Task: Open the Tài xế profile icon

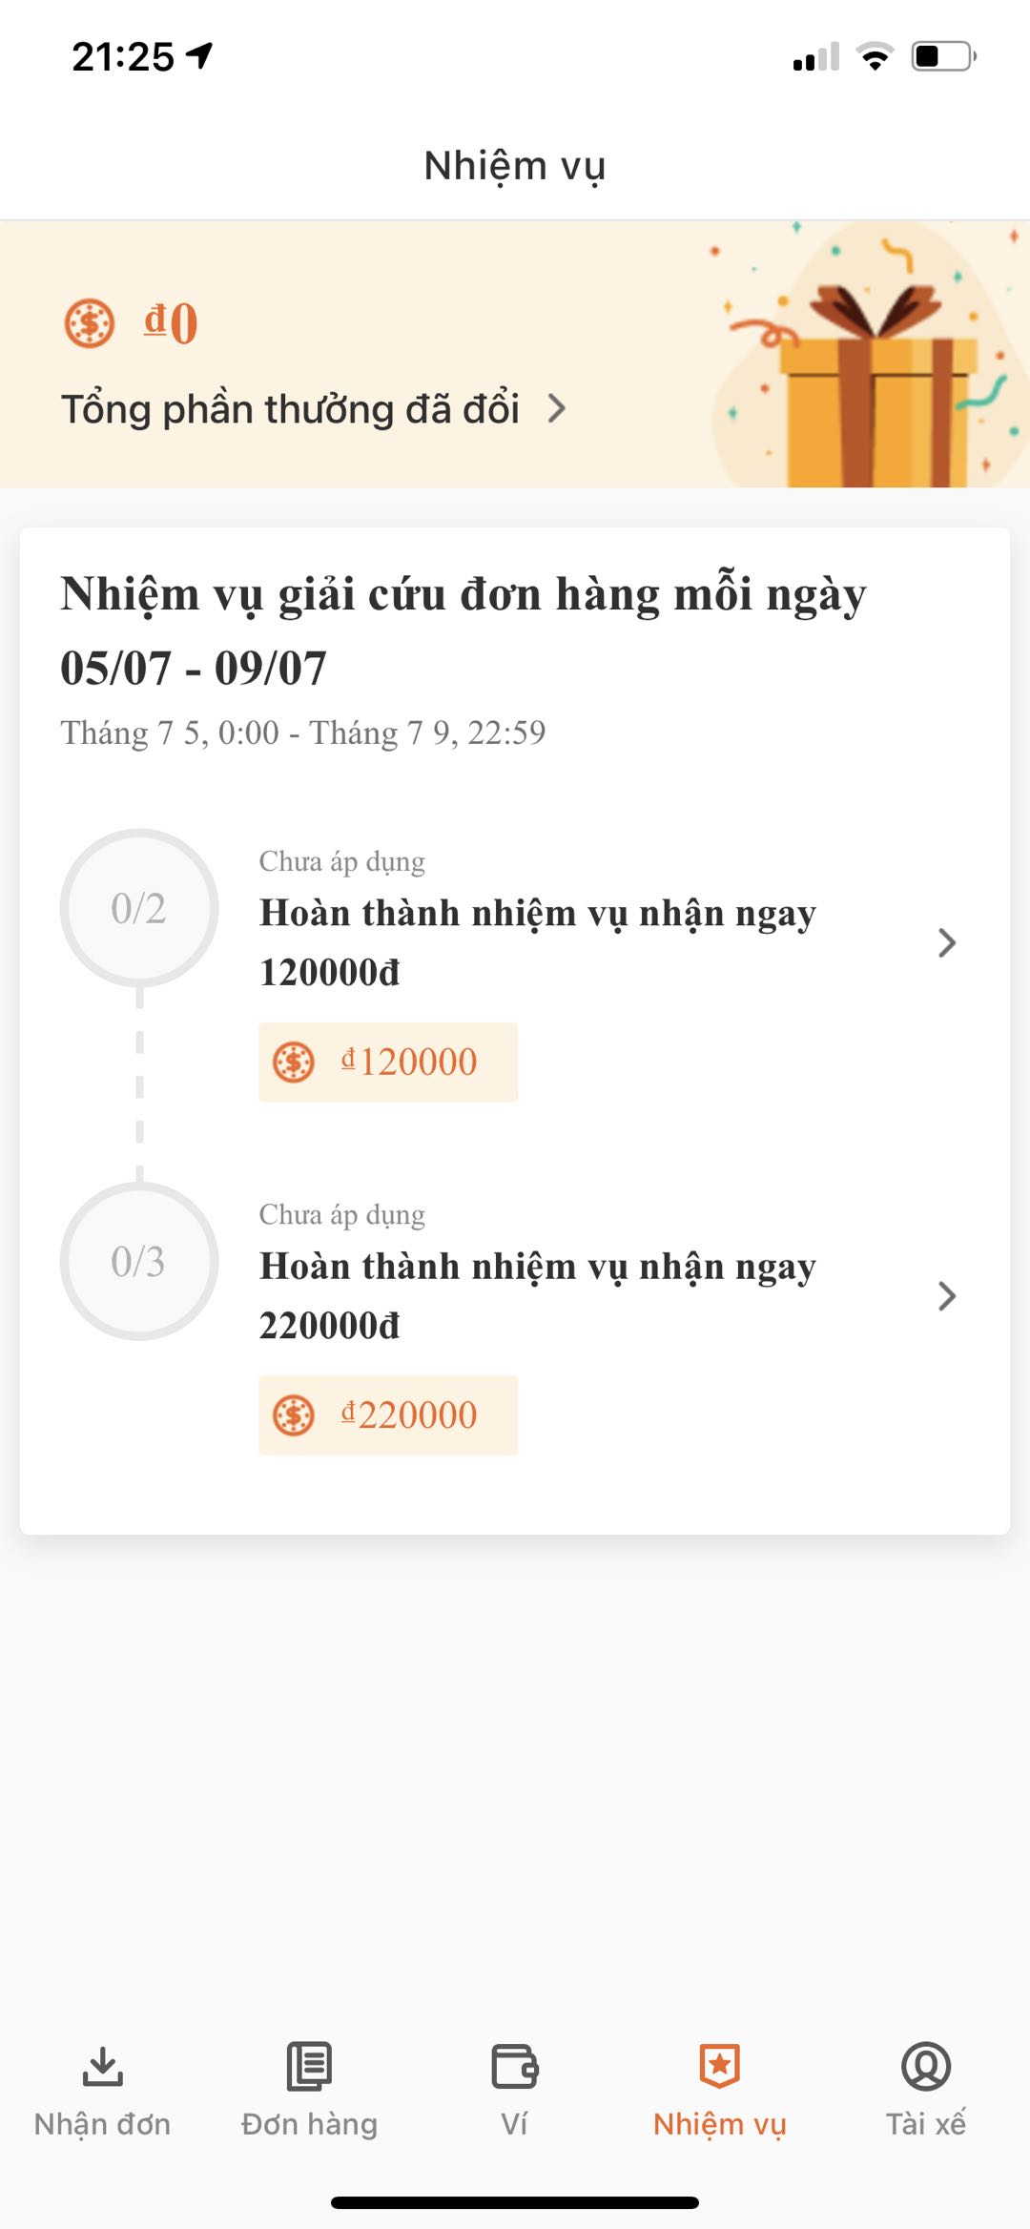Action: 926,2066
